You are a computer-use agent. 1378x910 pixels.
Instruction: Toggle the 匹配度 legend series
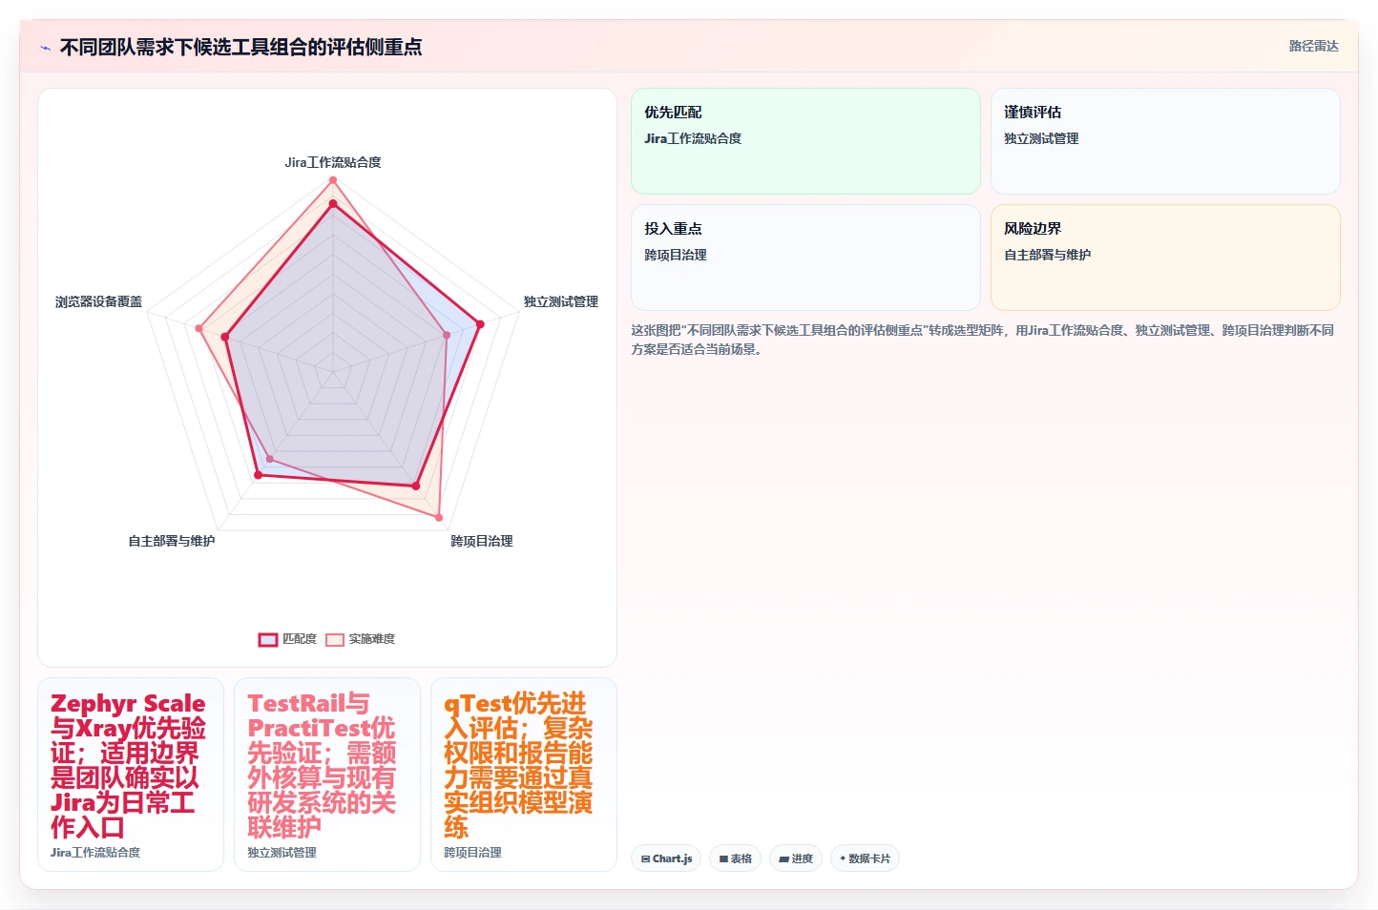[287, 639]
